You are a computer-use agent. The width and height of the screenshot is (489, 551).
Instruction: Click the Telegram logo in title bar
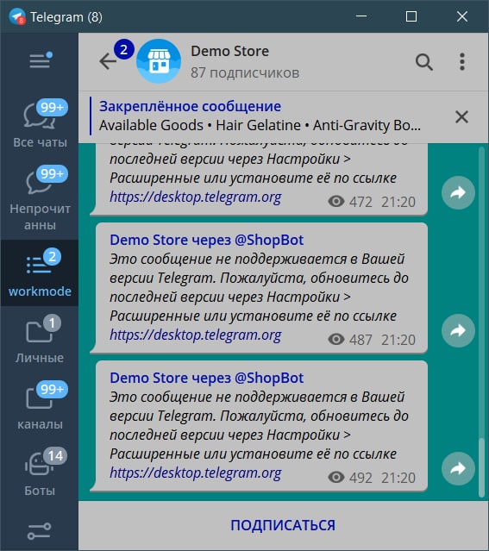coord(17,16)
